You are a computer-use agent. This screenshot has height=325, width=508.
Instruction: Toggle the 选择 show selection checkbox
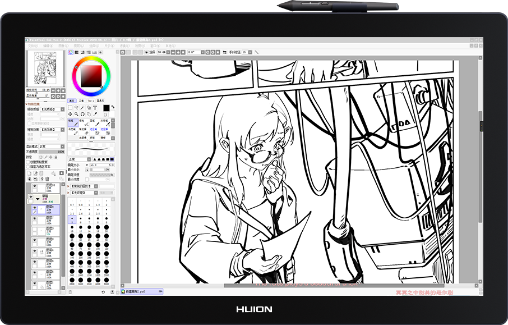point(146,52)
